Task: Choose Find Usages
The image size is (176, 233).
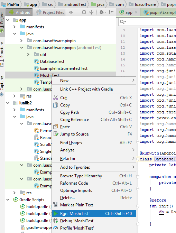Action: (94, 143)
